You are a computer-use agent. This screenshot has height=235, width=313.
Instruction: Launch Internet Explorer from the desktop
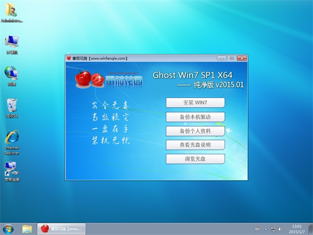coord(12,141)
